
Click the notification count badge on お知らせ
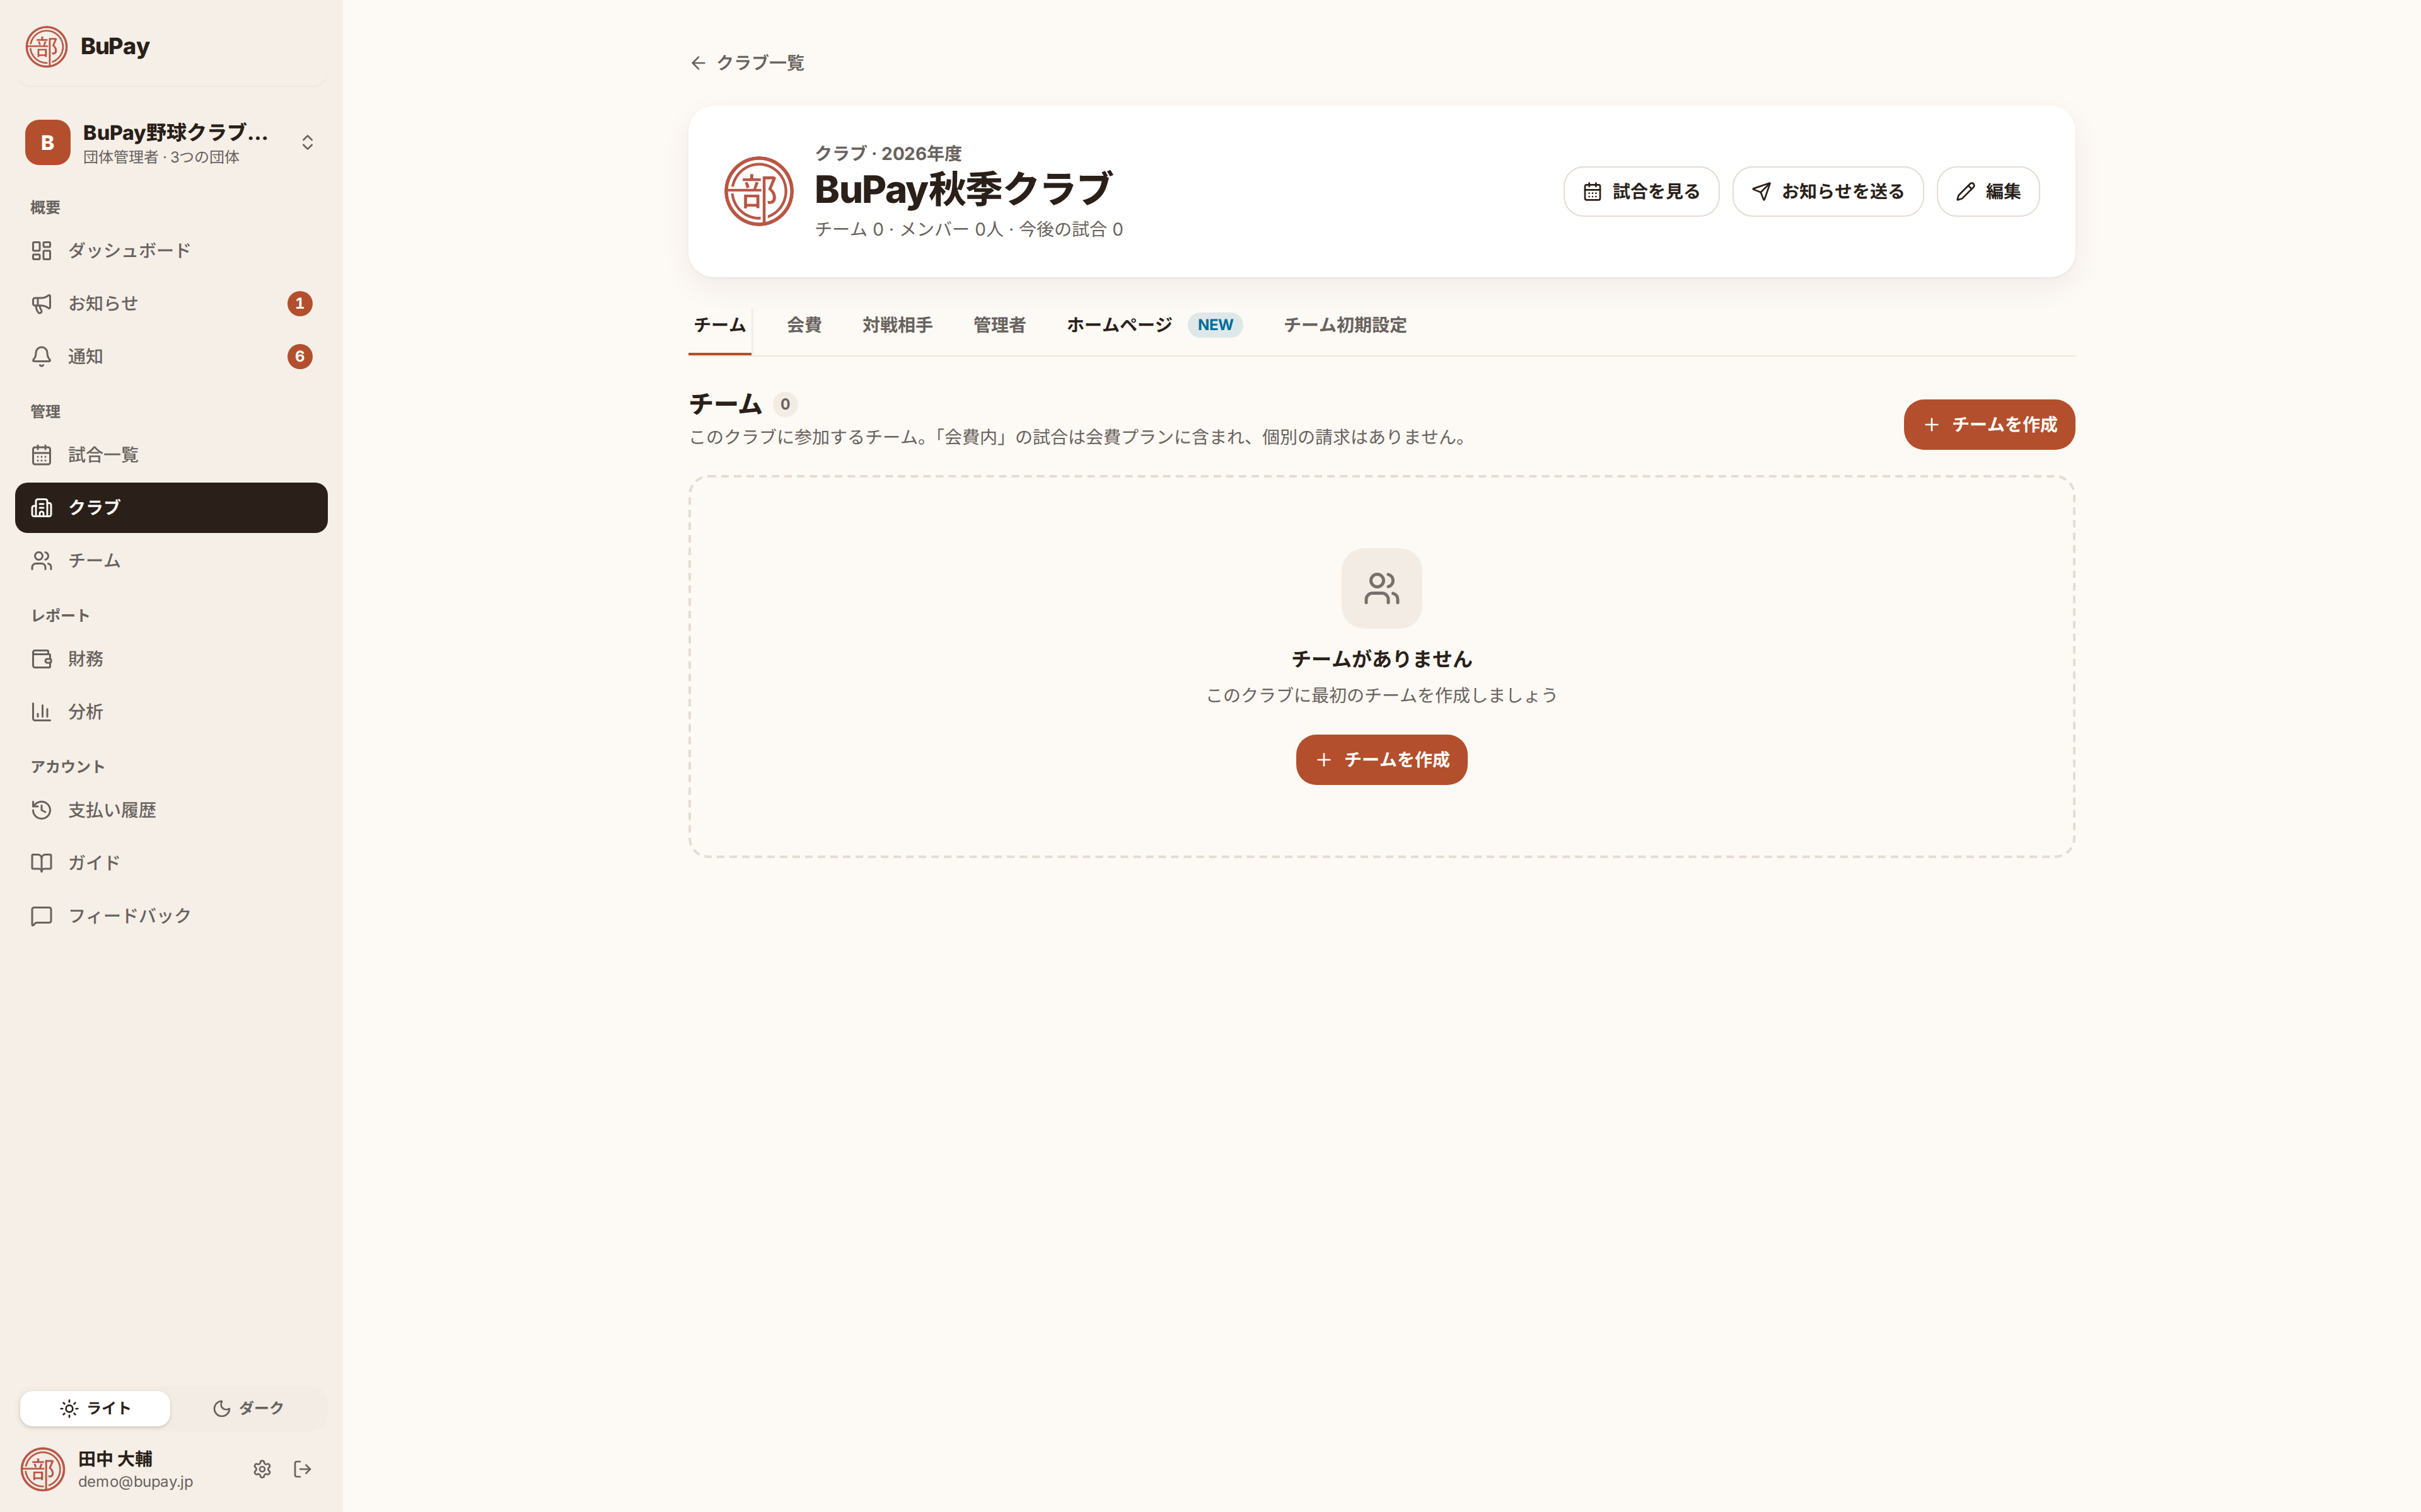299,304
